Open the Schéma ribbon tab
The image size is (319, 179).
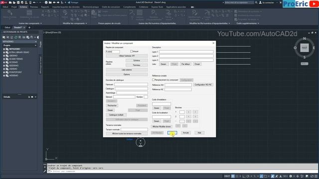pyautogui.click(x=23, y=7)
